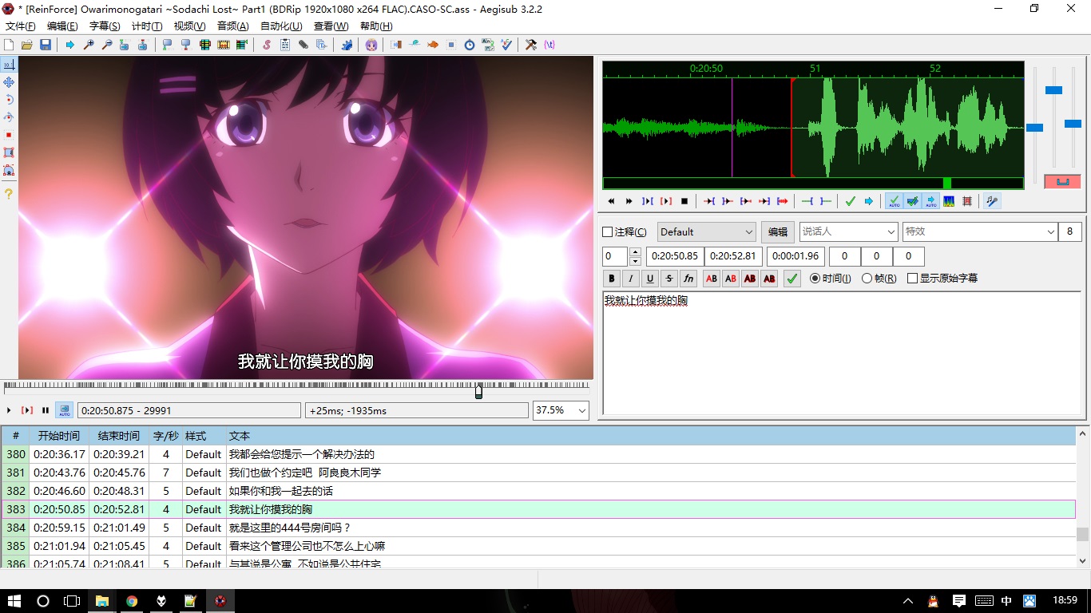Click the Italic formatting button
The image size is (1091, 613).
pyautogui.click(x=631, y=279)
